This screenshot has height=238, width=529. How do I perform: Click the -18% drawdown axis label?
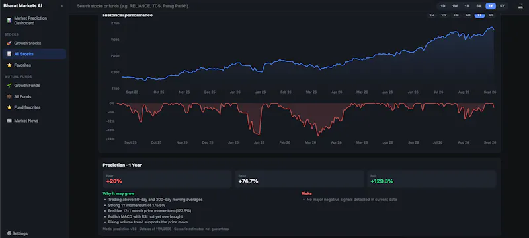[x=111, y=130]
